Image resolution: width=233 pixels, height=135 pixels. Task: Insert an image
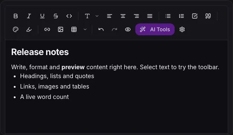pos(61,29)
